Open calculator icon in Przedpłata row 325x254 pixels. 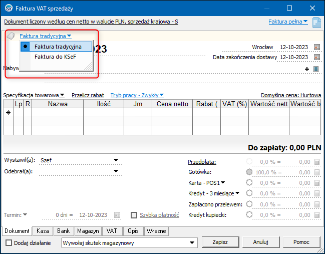(x=317, y=162)
